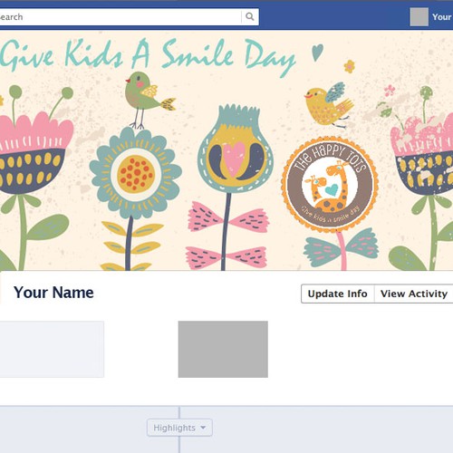Click the Search input field

click(120, 17)
